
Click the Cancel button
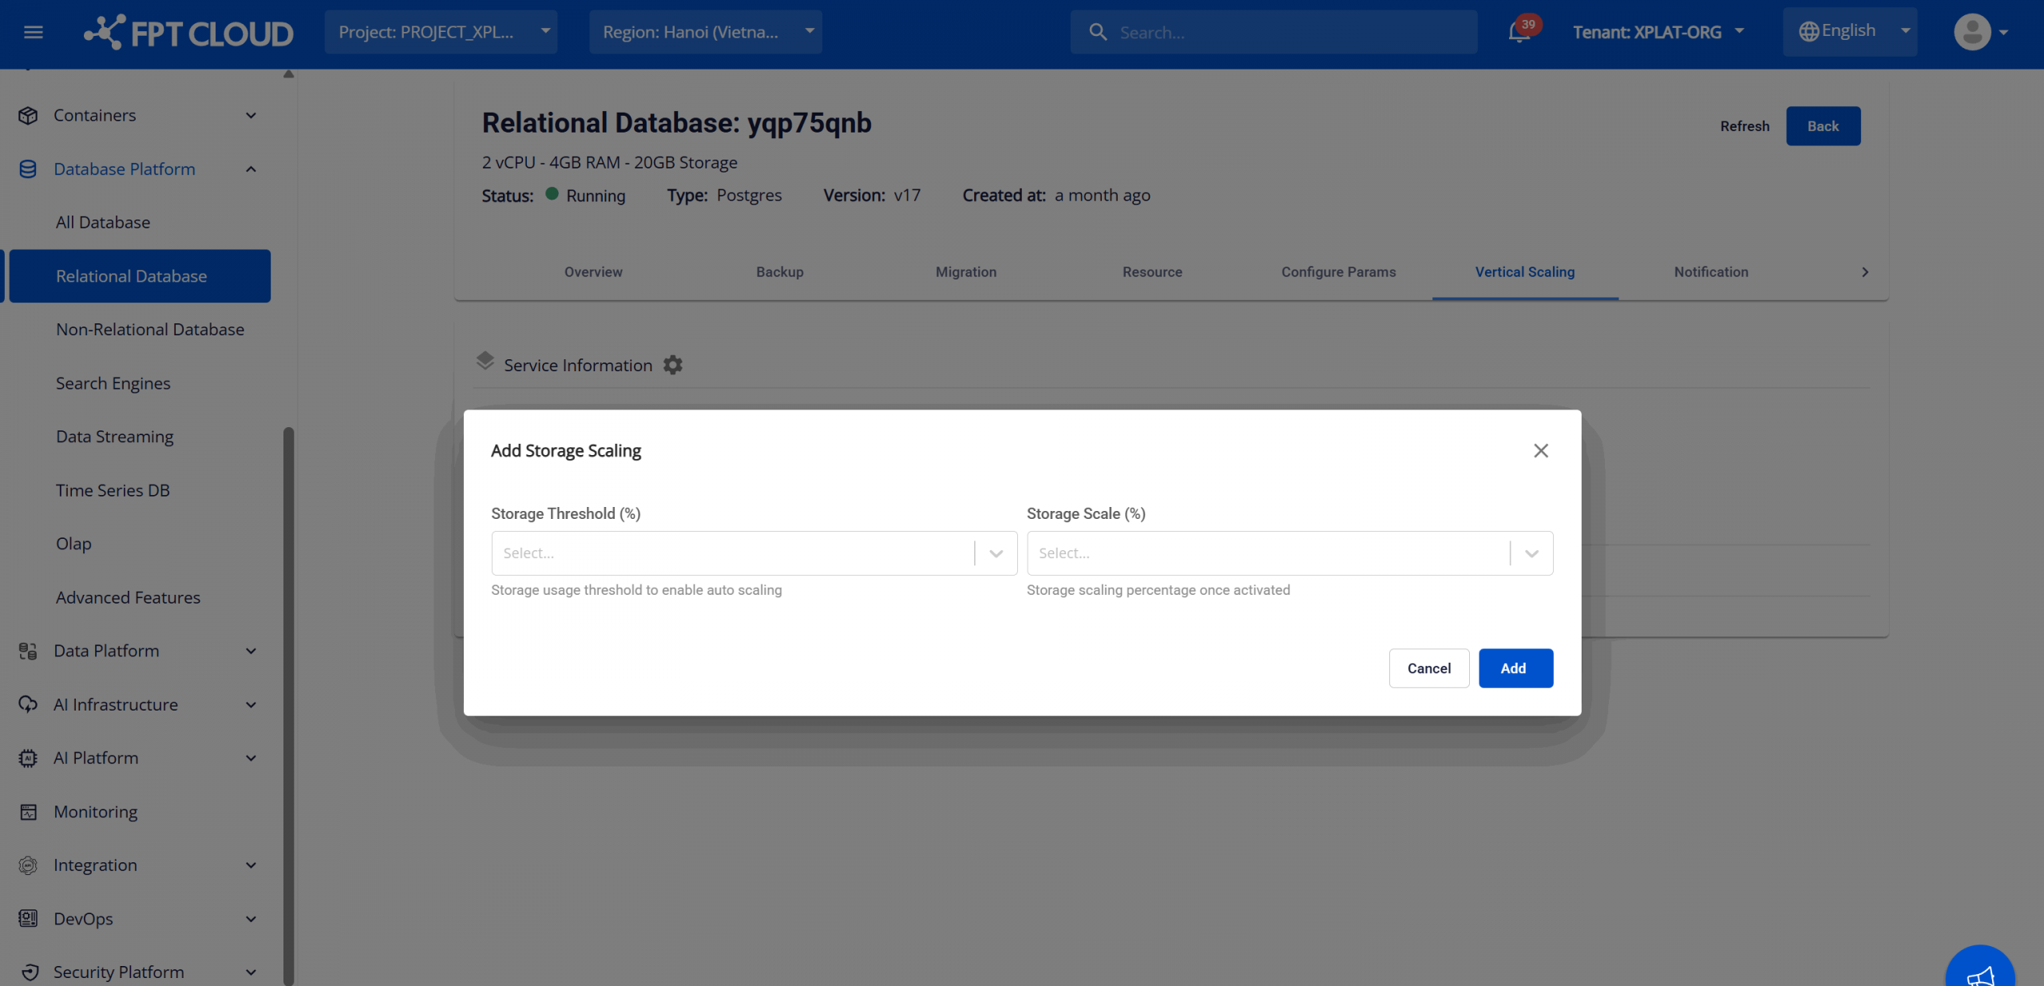pos(1428,668)
